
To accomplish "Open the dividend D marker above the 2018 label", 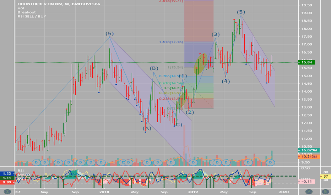I will click(x=101, y=162).
